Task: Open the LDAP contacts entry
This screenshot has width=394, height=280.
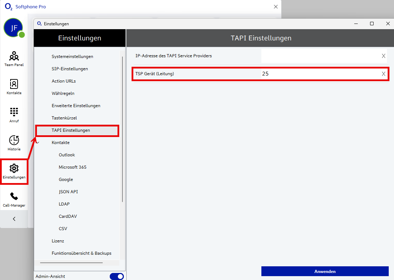Action: 64,204
